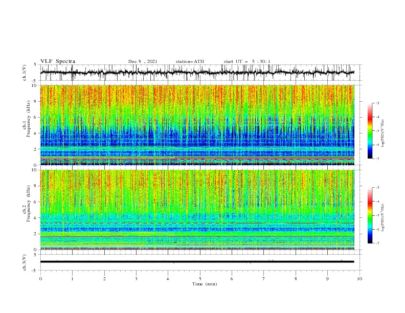Click time axis tick label "1"
The image size is (405, 313).
72,279
